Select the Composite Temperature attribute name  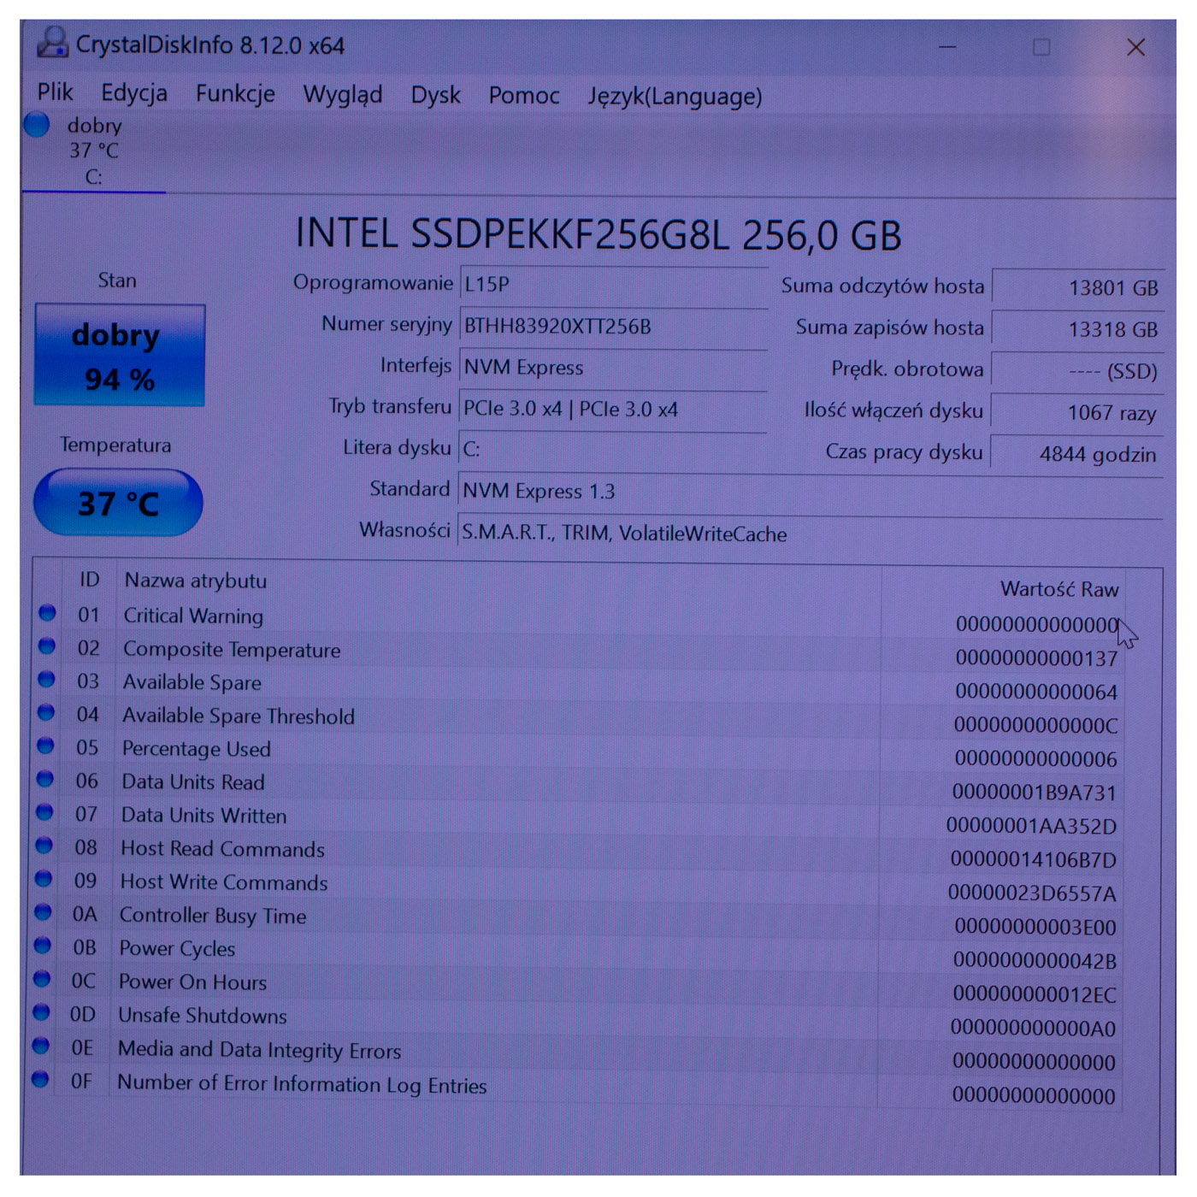point(232,649)
